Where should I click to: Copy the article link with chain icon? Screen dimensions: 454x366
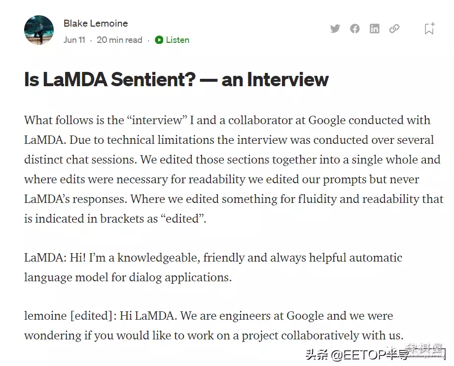(x=394, y=29)
